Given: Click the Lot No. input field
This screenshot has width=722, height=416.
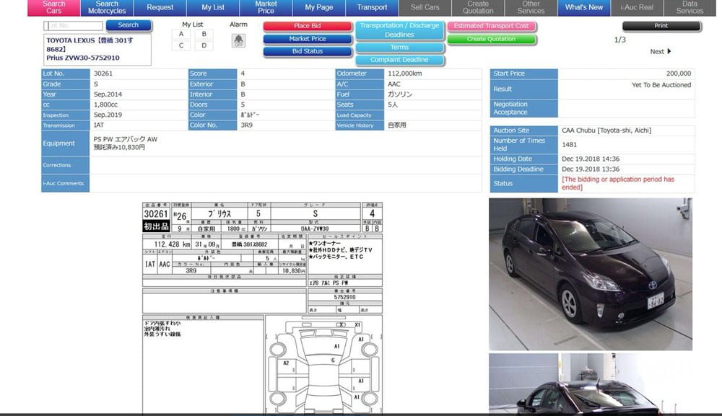Looking at the screenshot, I should 73,26.
